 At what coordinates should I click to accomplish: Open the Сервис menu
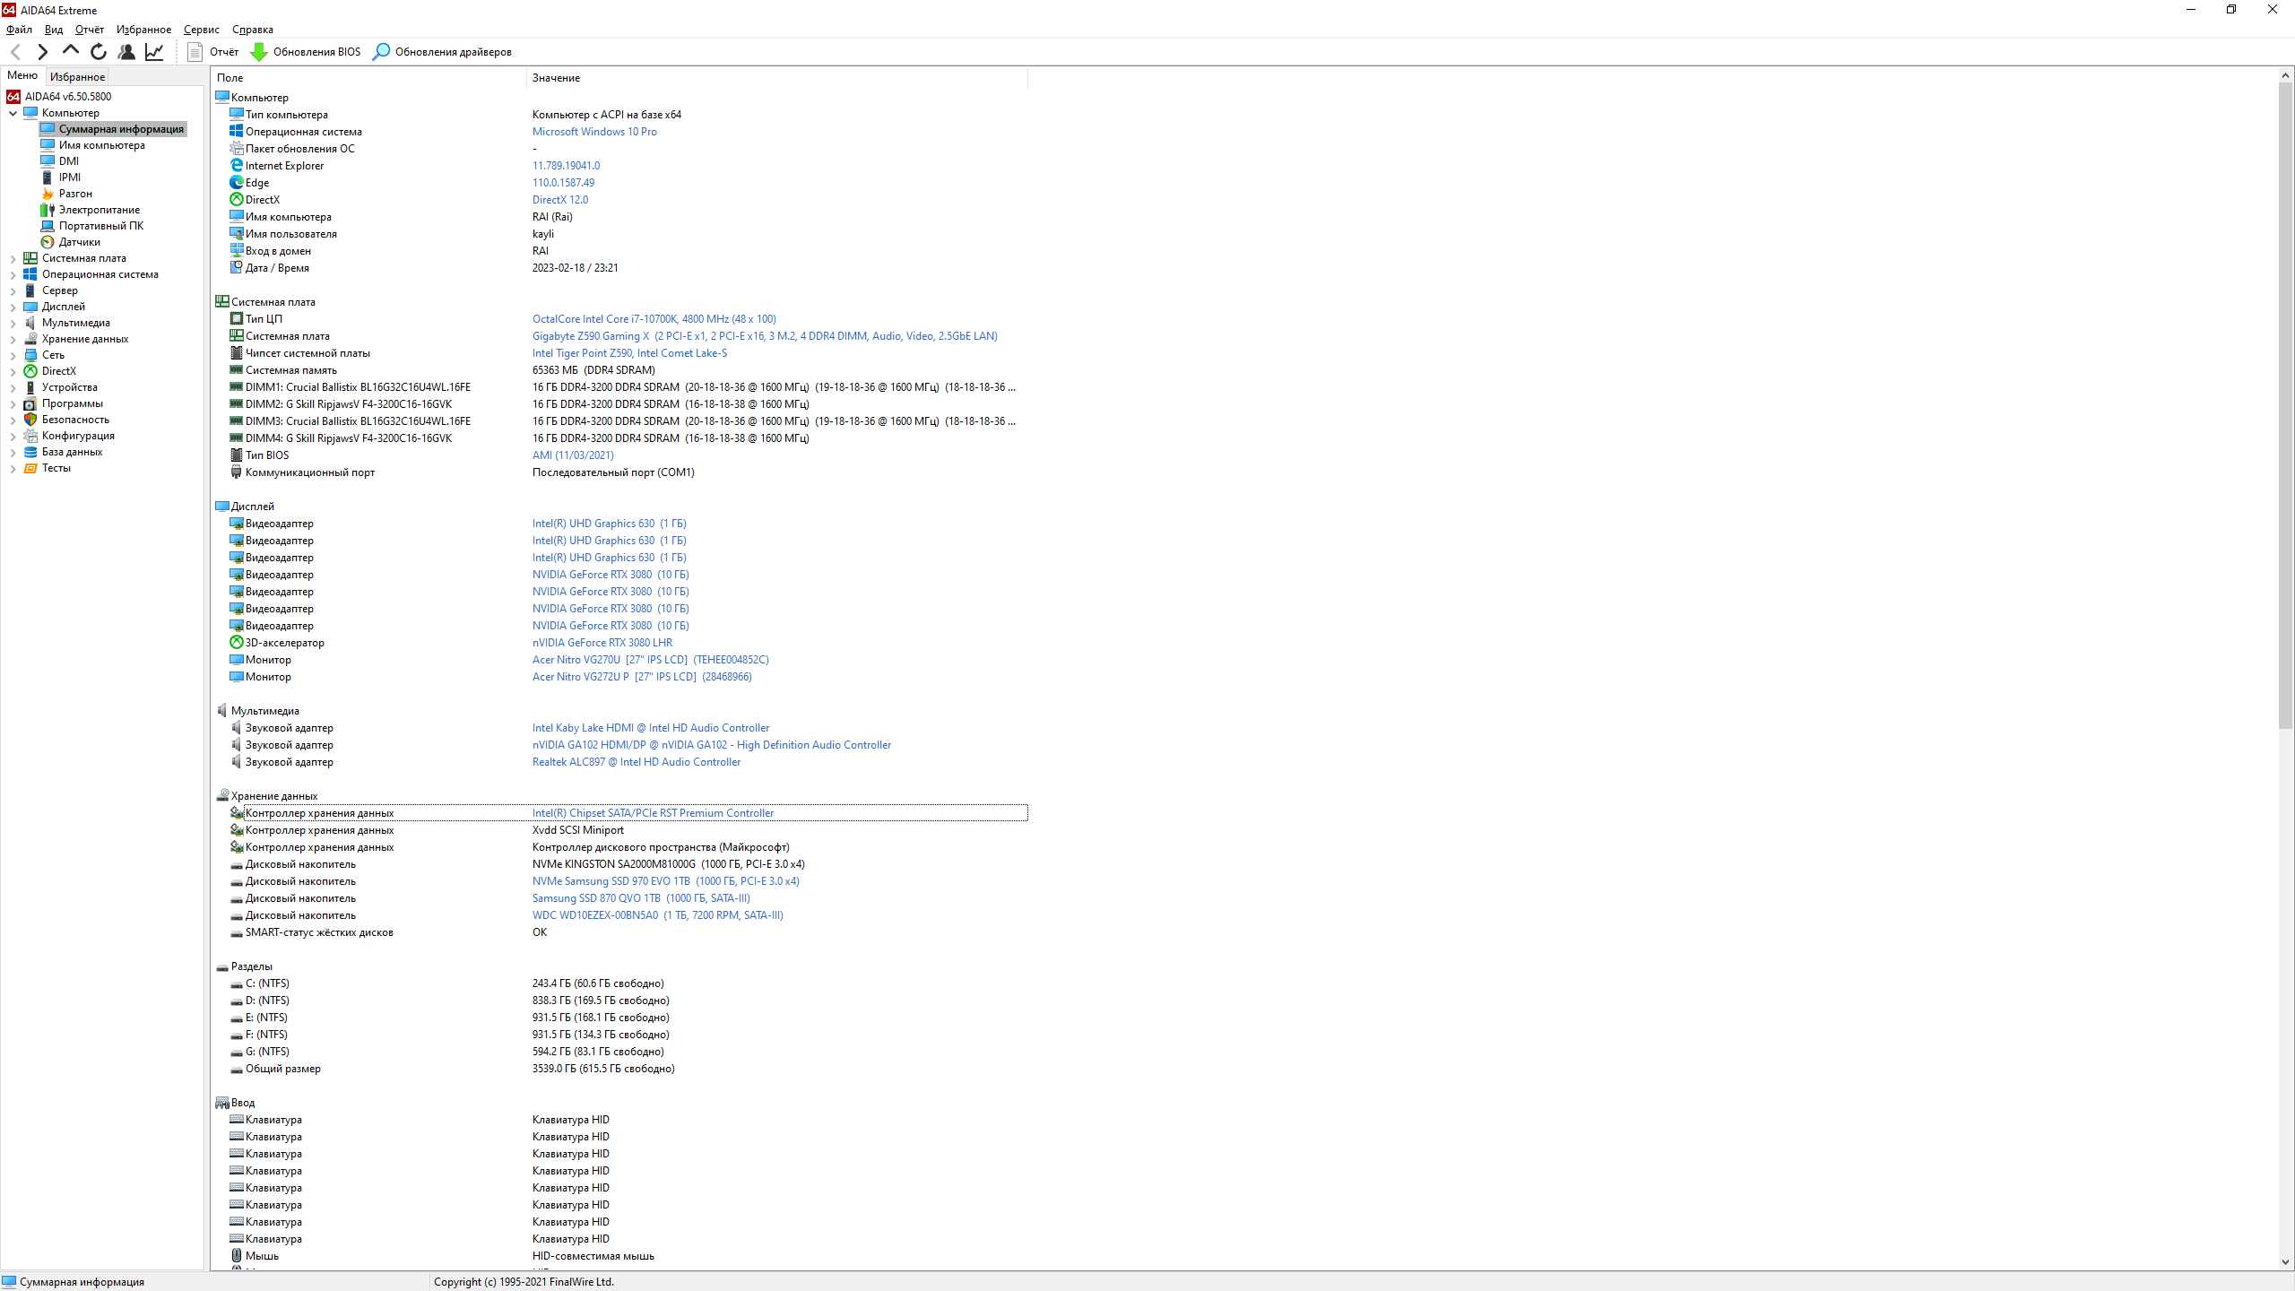[x=202, y=30]
